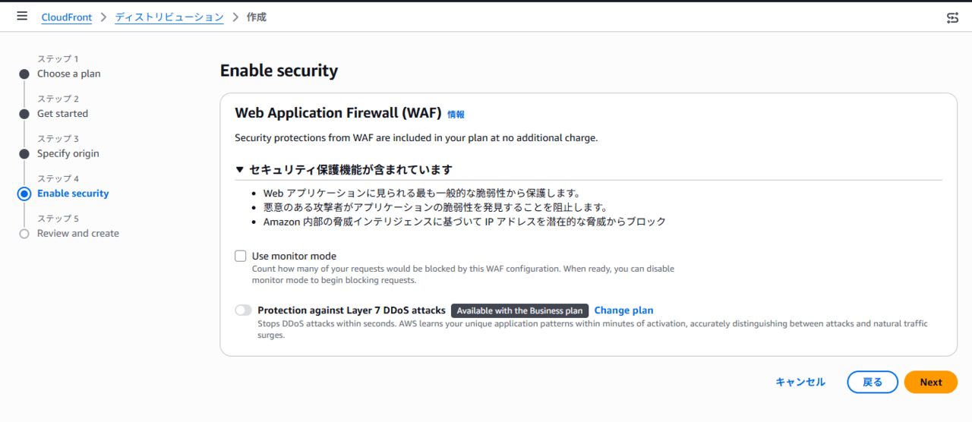Select the Specify origin step label
The width and height of the screenshot is (972, 422).
[68, 154]
